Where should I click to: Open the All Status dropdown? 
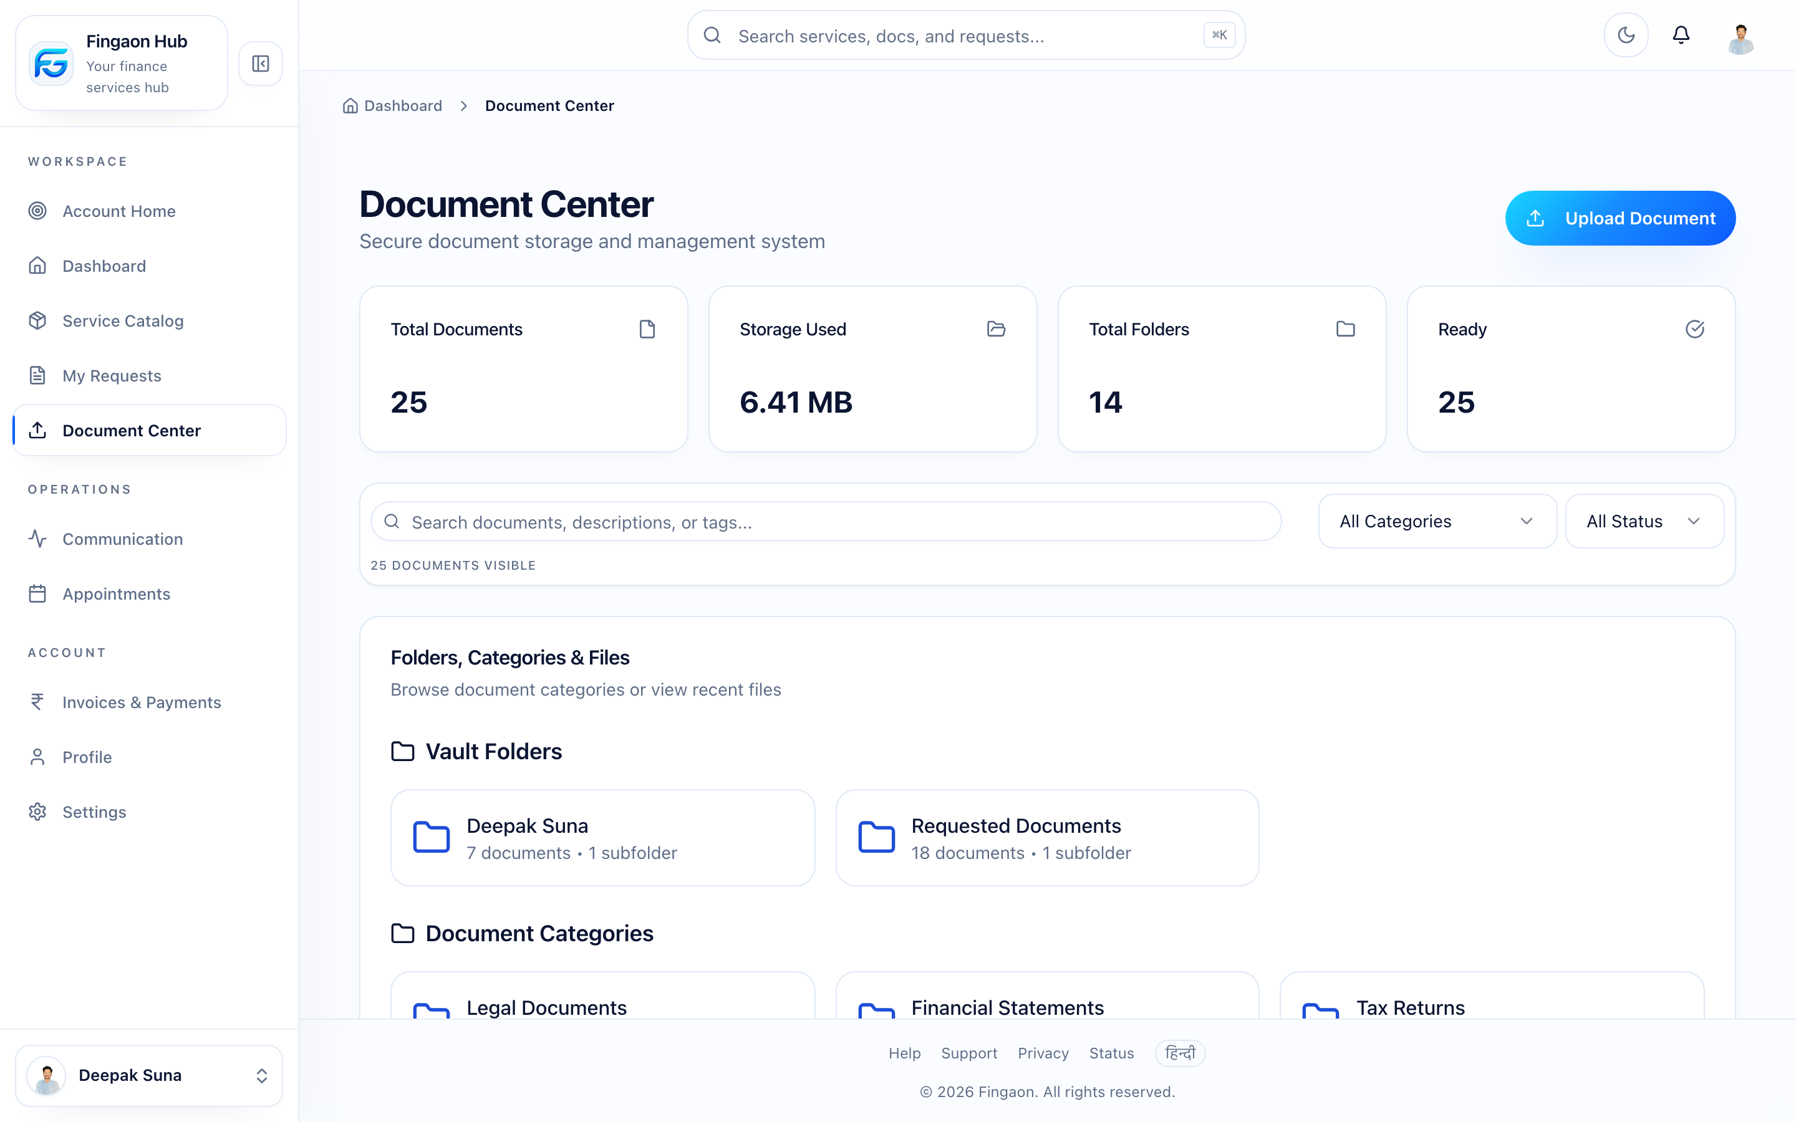tap(1644, 521)
